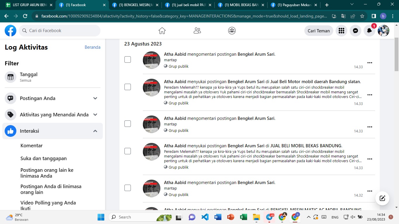Tick checkbox for Jual Beli Motor mobil activity
The width and height of the screenshot is (399, 224).
pyautogui.click(x=128, y=87)
